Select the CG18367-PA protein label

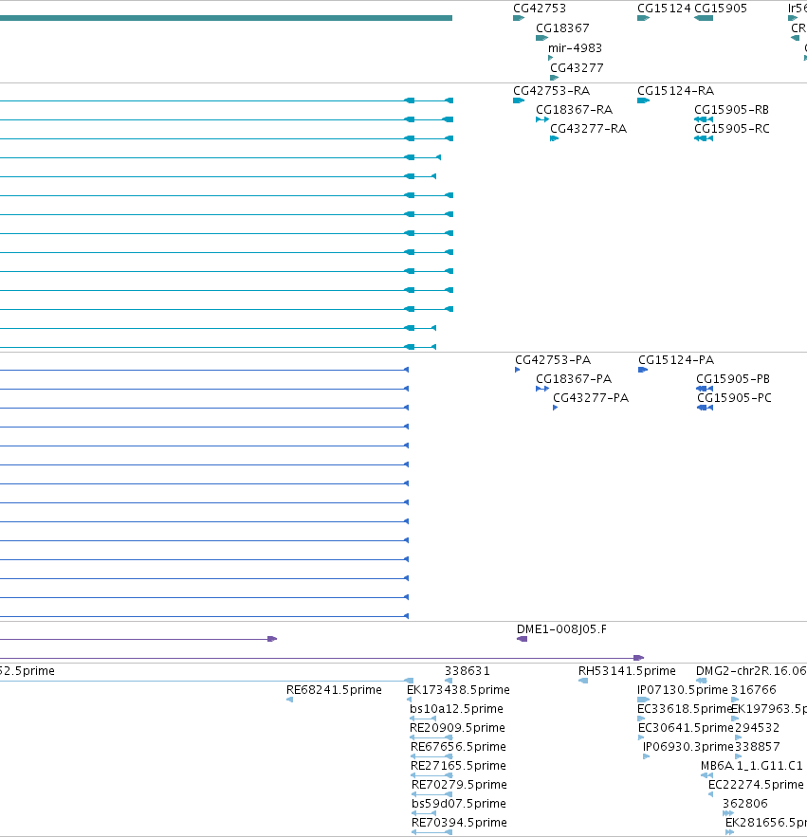click(x=574, y=379)
